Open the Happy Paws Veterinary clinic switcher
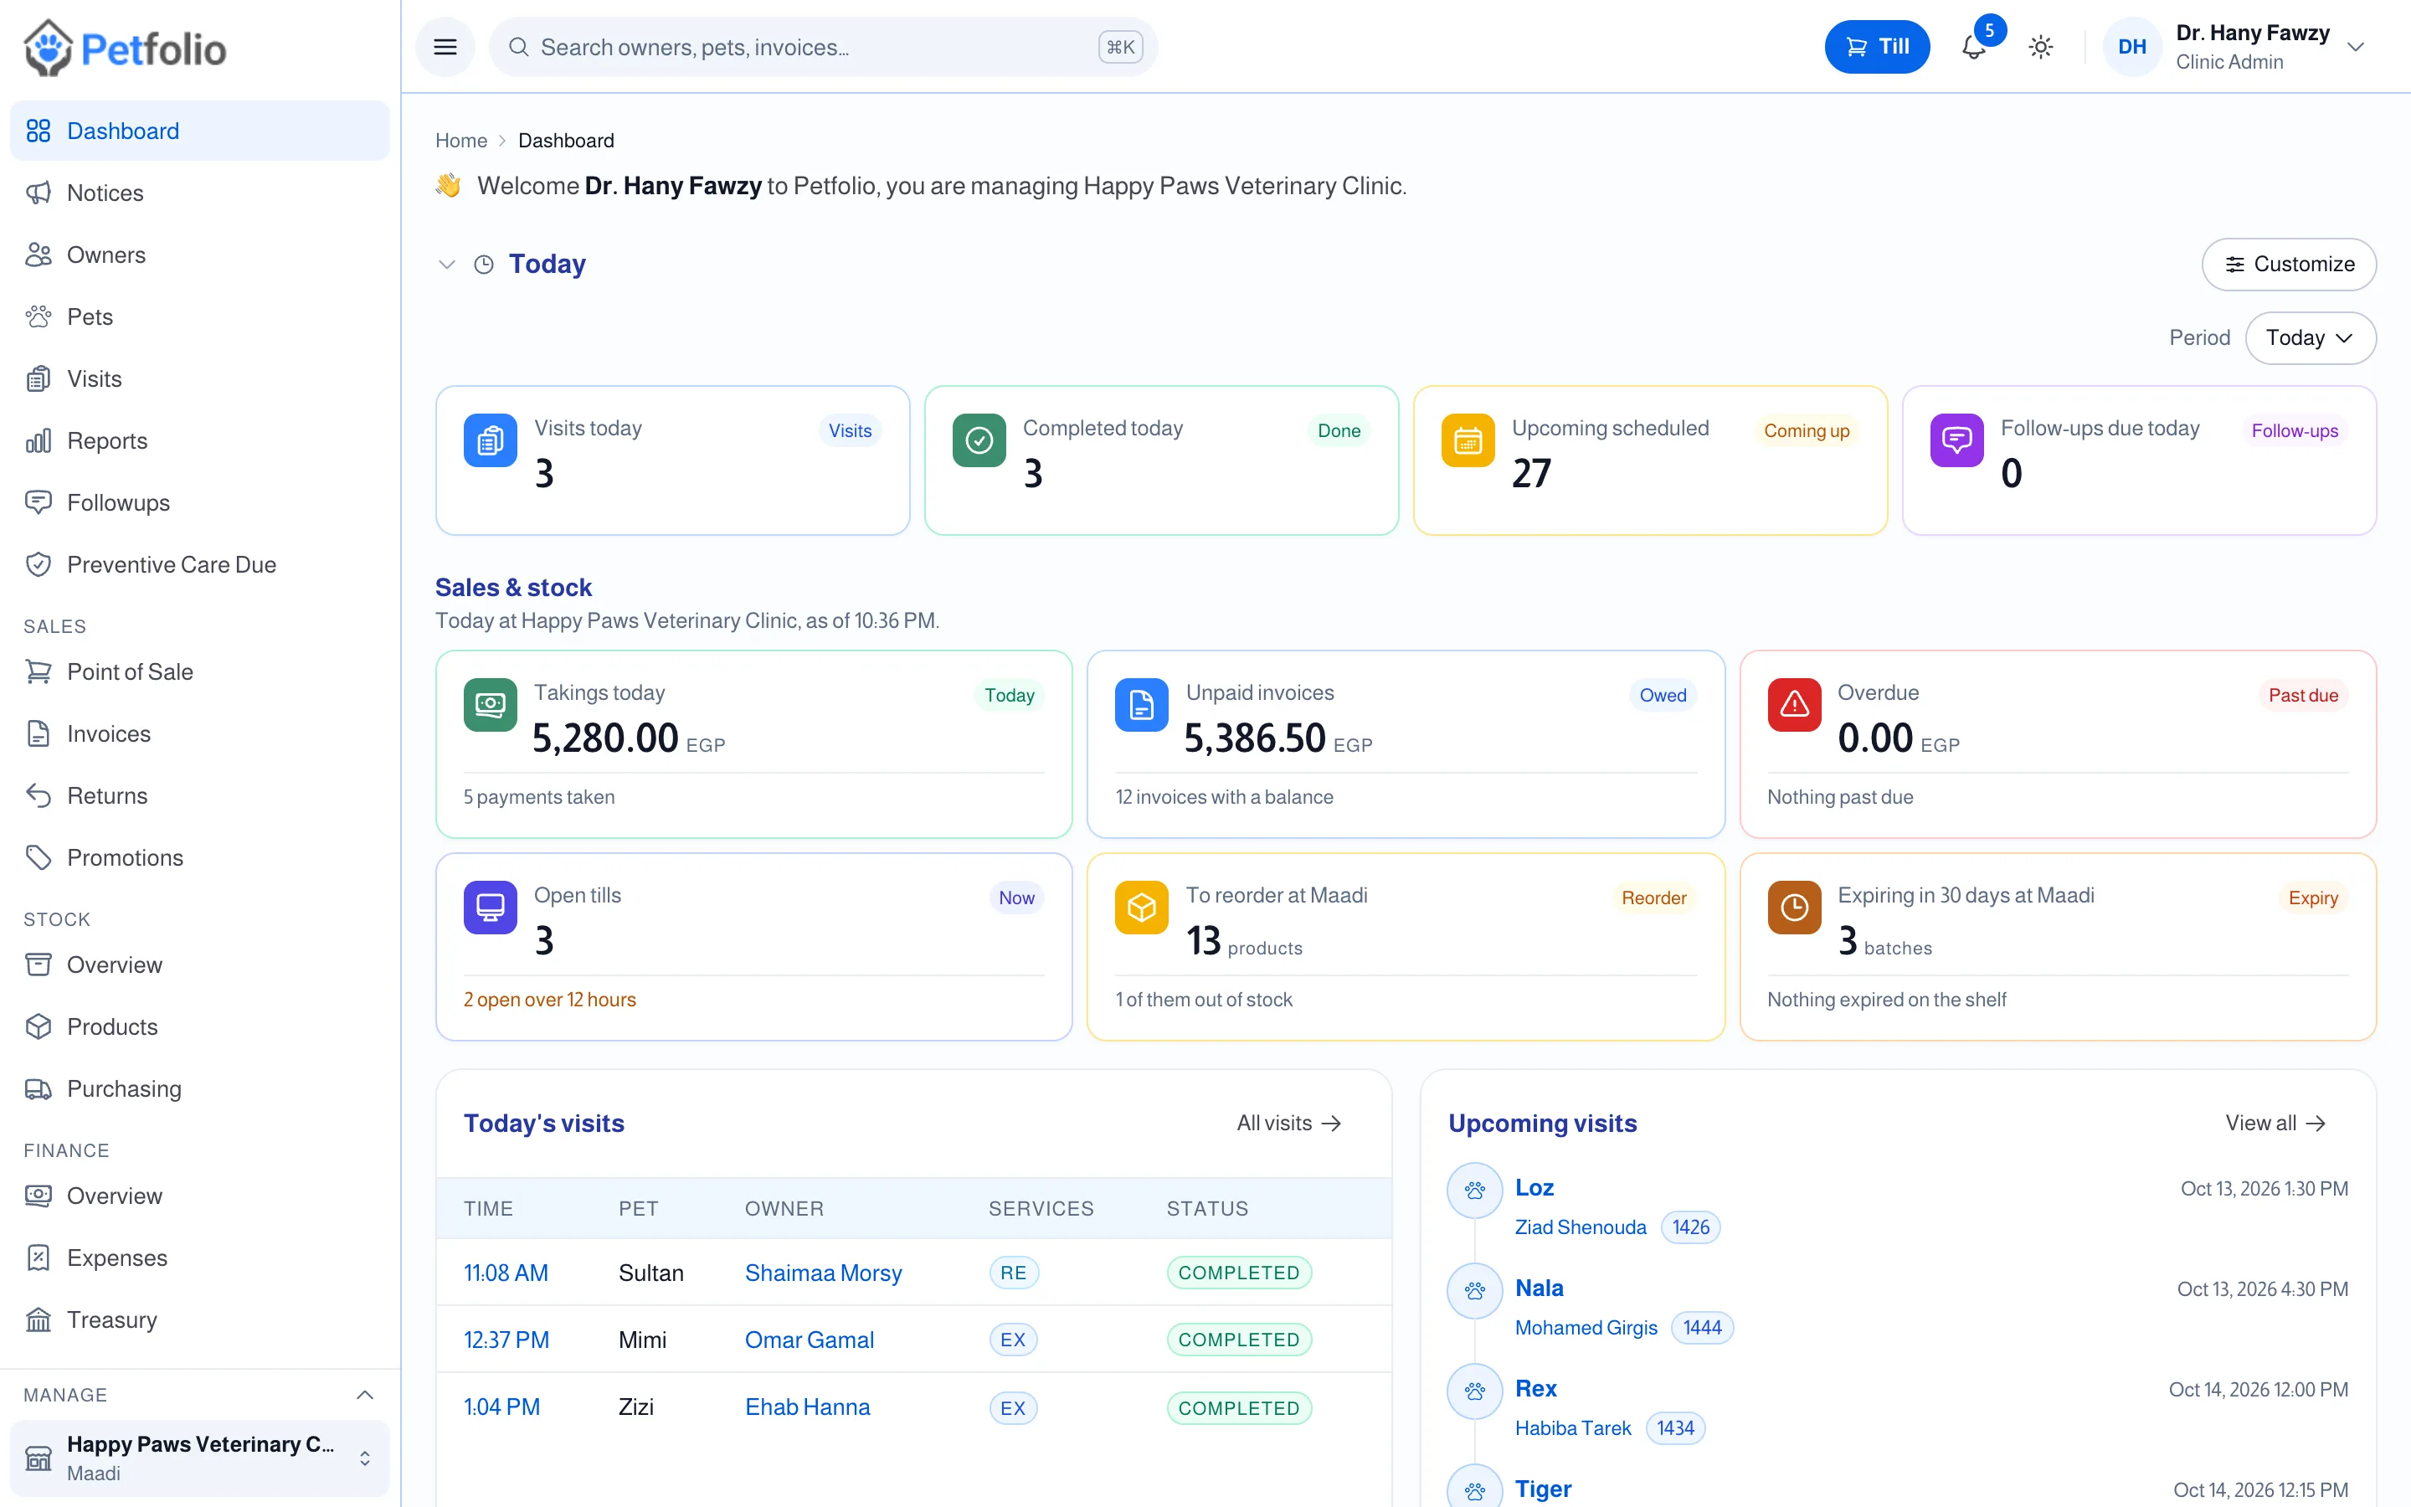Screen dimensions: 2411x1507 click(x=199, y=1458)
